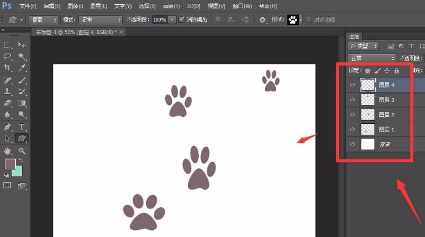Select the Horizontal Type tool
Viewport: 425px width, 237px height.
coord(22,127)
